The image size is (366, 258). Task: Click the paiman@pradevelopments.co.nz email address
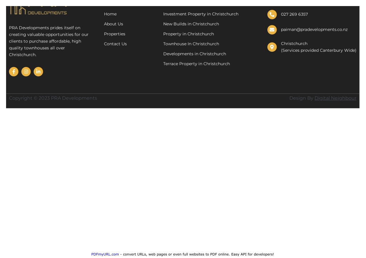click(314, 30)
